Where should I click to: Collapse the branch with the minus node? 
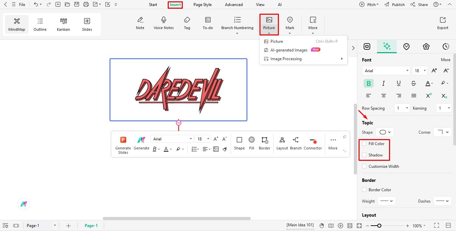[x=178, y=123]
